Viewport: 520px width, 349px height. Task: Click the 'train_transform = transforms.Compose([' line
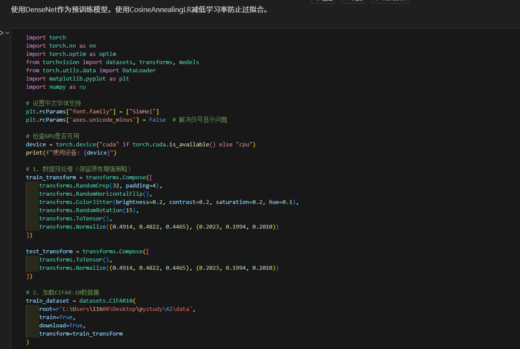89,177
